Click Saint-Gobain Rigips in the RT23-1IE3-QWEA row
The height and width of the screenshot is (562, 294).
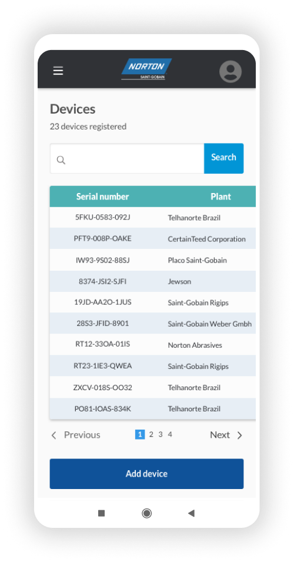[x=198, y=366]
